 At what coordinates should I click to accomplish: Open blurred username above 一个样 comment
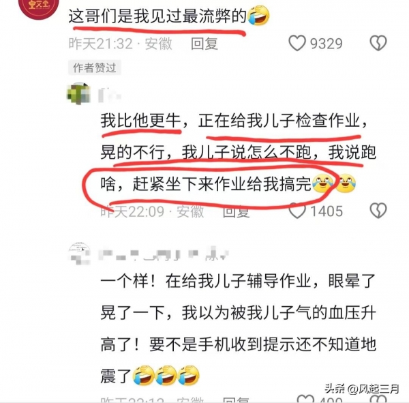tap(164, 254)
